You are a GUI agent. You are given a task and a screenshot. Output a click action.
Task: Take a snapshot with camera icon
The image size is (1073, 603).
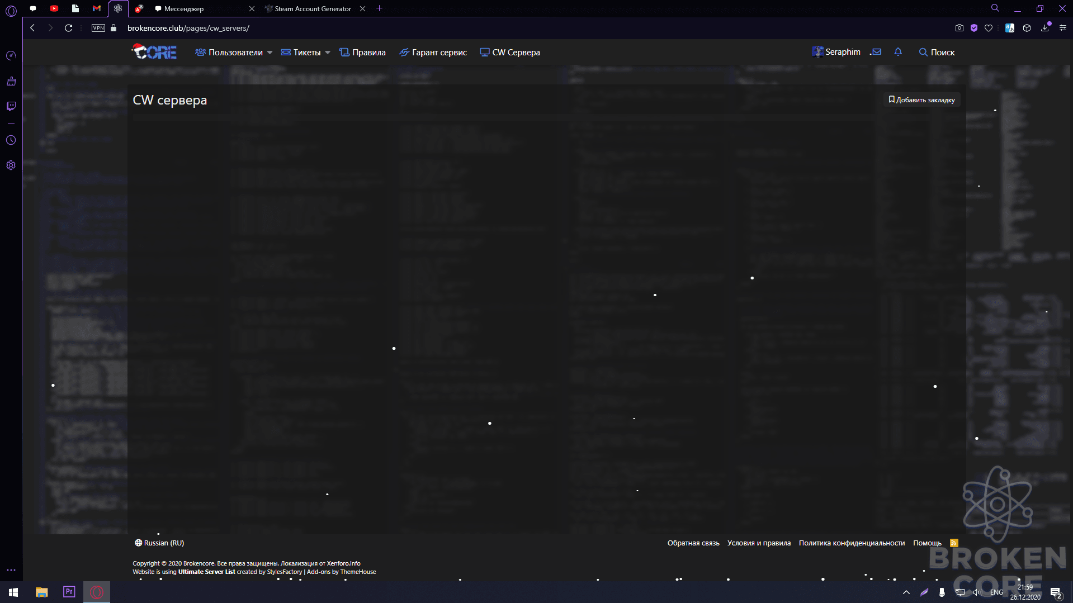[959, 28]
